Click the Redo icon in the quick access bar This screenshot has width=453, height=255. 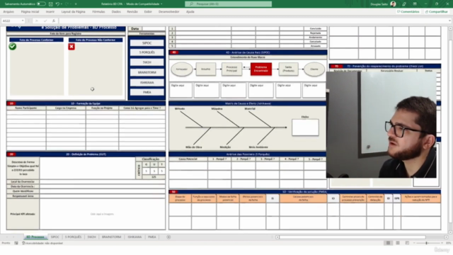point(67,4)
